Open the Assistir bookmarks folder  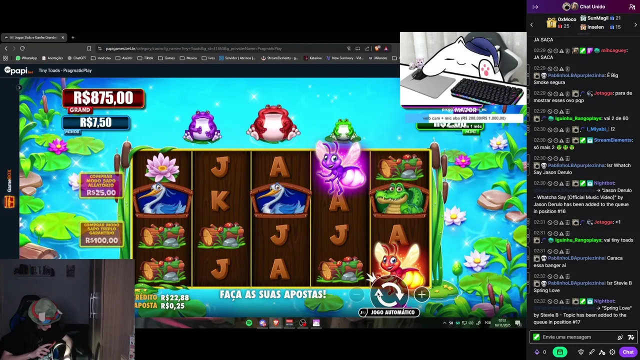[x=124, y=58]
